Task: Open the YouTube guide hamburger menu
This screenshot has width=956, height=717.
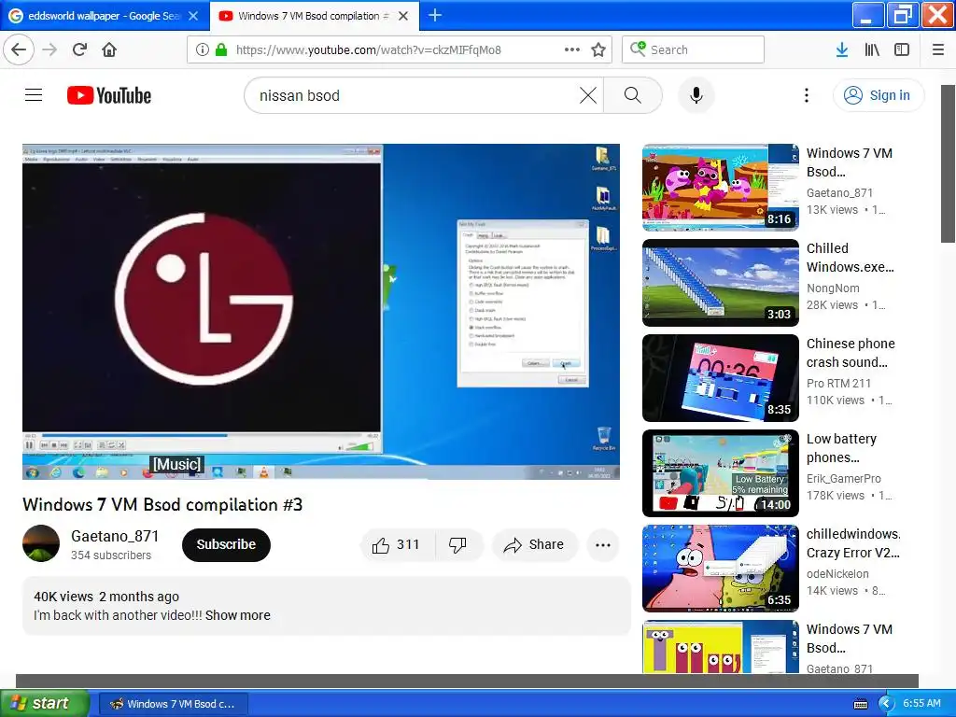Action: click(34, 95)
